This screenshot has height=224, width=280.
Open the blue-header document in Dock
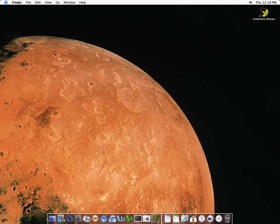[167, 219]
